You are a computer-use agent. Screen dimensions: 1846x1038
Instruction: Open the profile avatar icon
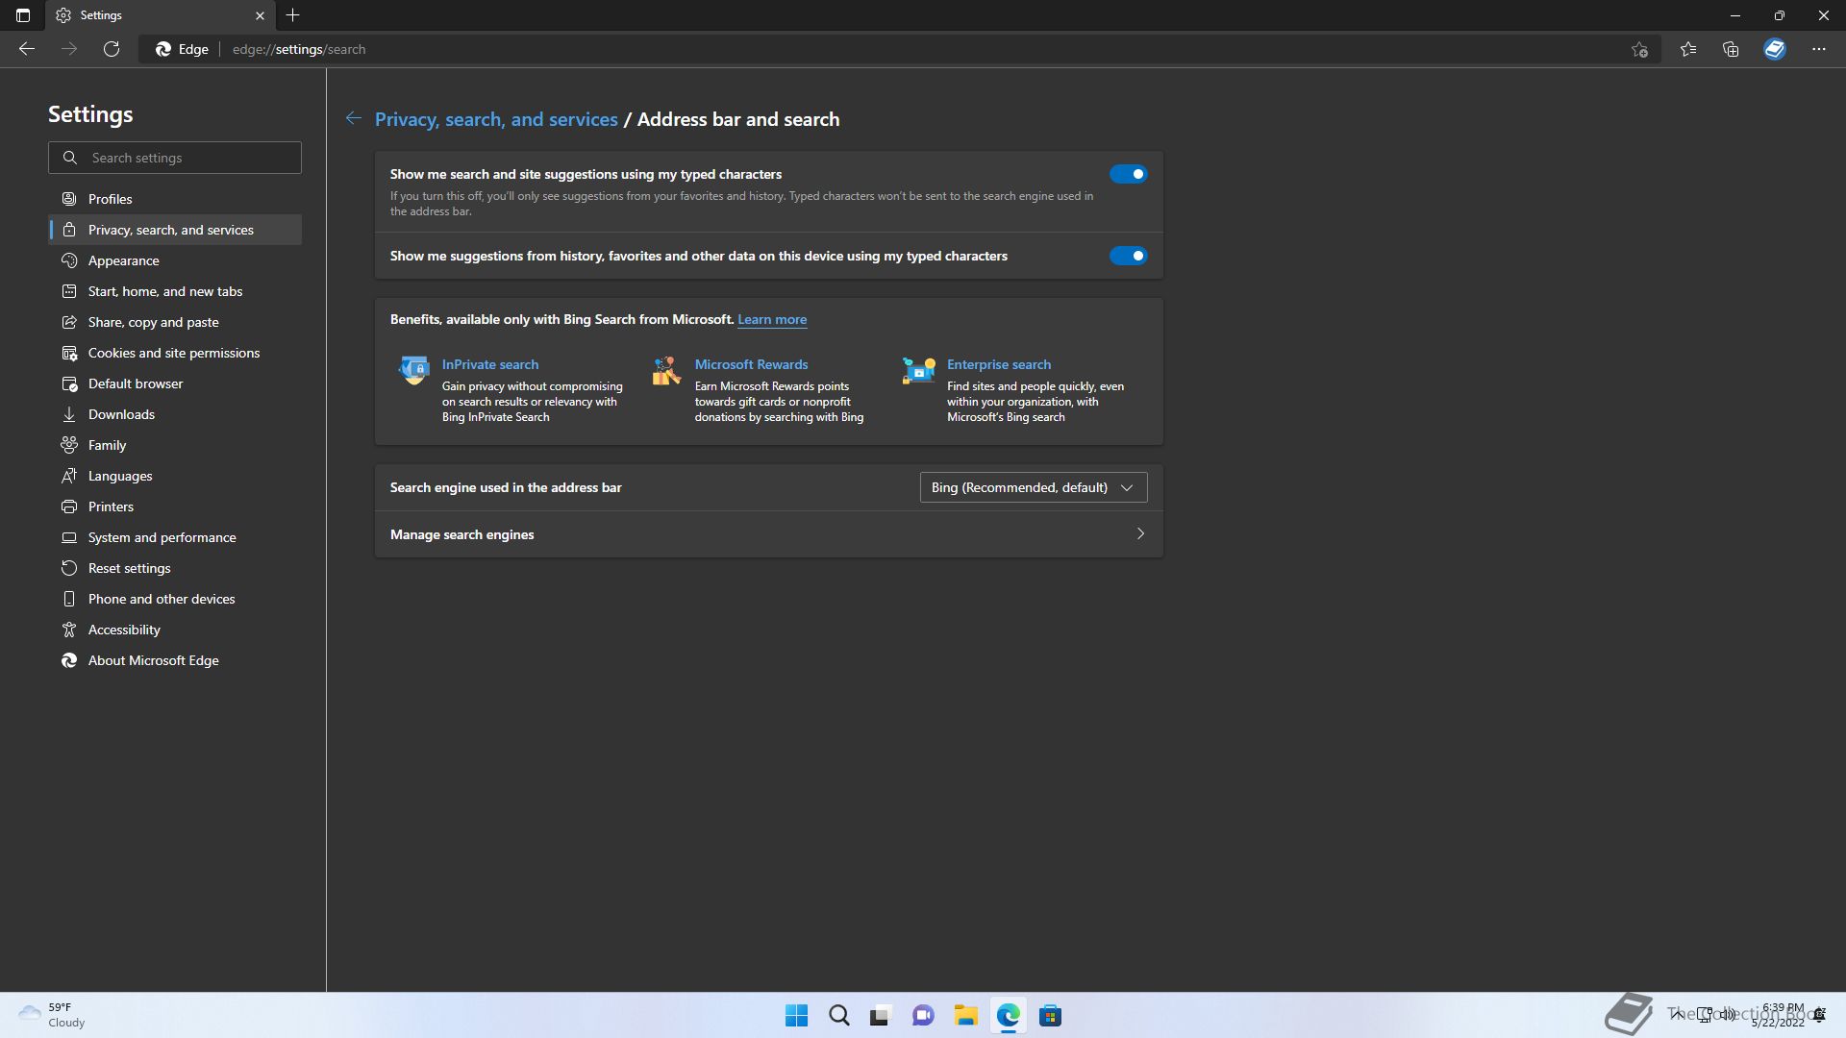pyautogui.click(x=1775, y=49)
